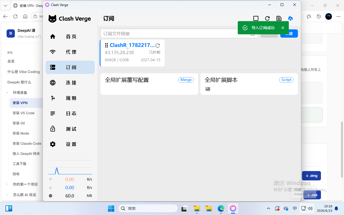
Task: Click the file icon in 全局扩展脚本 card
Action: [x=208, y=89]
